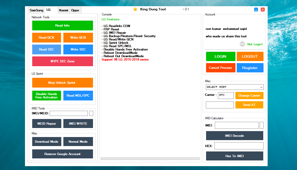Close the King Dung Tool window
The width and height of the screenshot is (297, 170).
pyautogui.click(x=262, y=10)
